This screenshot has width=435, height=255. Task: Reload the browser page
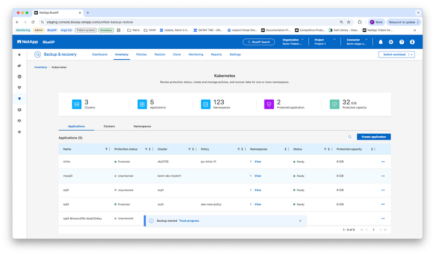(33, 22)
